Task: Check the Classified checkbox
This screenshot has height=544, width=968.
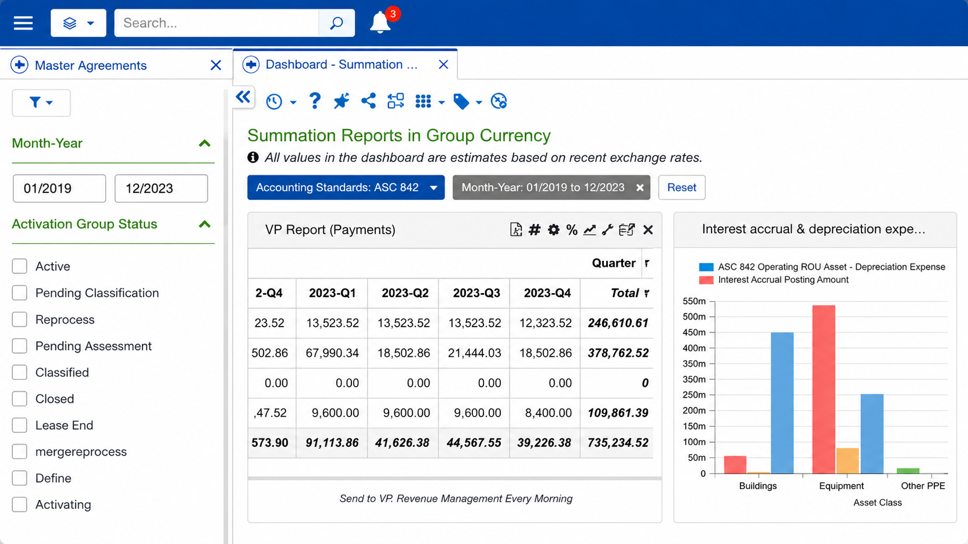Action: 20,373
